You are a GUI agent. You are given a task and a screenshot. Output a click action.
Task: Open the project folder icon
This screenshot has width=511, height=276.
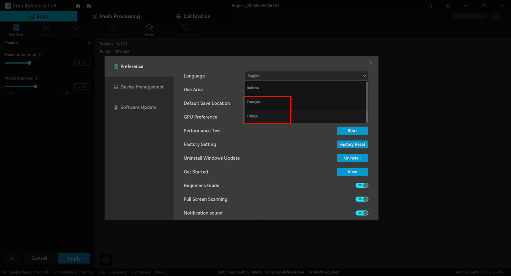[x=89, y=6]
